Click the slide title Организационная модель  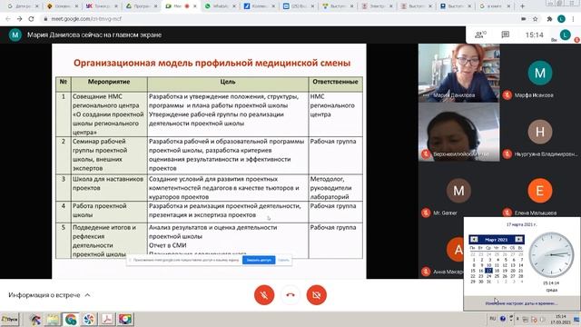pyautogui.click(x=212, y=63)
